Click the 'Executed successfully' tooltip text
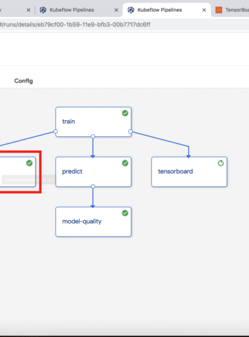 [29, 179]
